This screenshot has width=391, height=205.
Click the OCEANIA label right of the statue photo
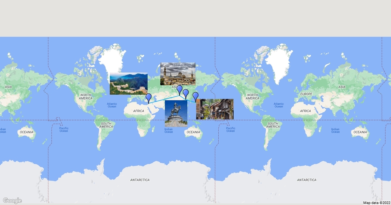193,132
